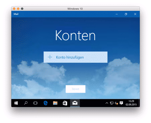Click the plus icon beside Konto hinzufügen
151x123 pixels.
tap(50, 57)
